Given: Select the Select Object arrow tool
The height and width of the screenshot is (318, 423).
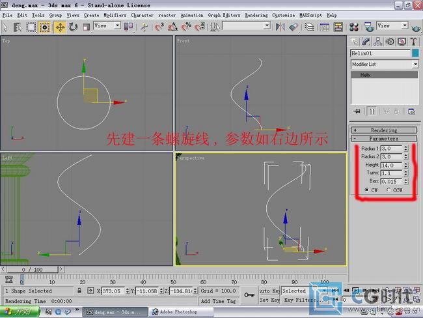Looking at the screenshot, I should [x=5, y=27].
